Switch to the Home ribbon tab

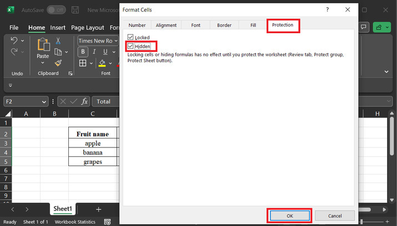click(37, 28)
